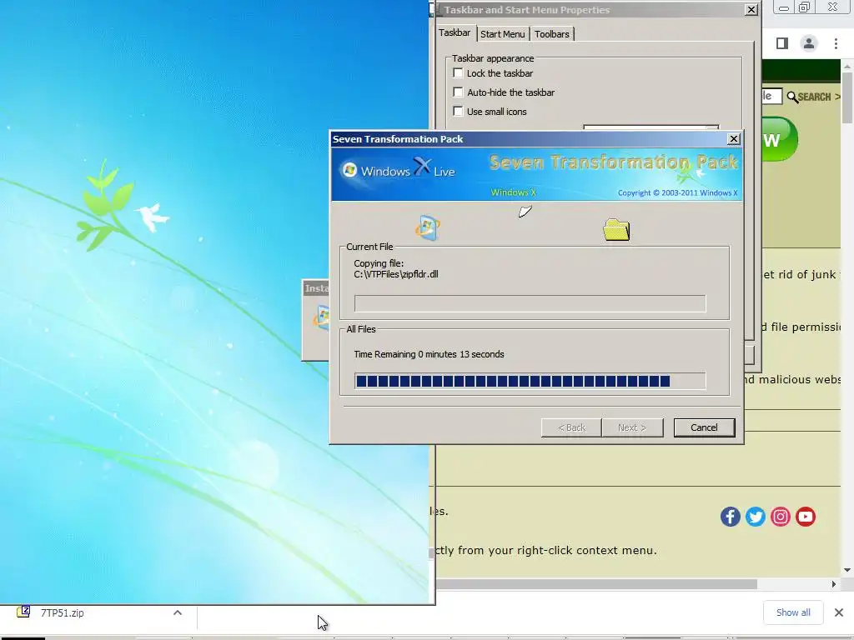This screenshot has width=854, height=640.
Task: Close the Taskbar and Start Menu Properties window
Action: coord(751,9)
